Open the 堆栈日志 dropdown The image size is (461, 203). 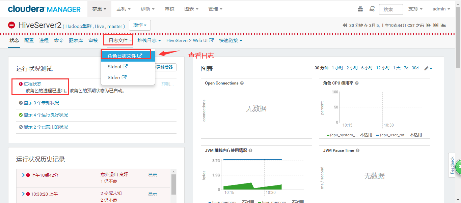149,40
